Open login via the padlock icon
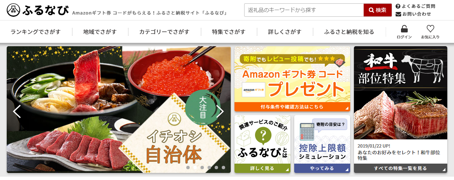 404,29
